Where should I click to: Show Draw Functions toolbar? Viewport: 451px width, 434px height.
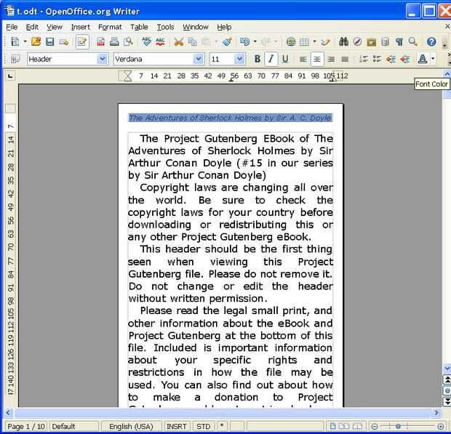pyautogui.click(x=325, y=42)
